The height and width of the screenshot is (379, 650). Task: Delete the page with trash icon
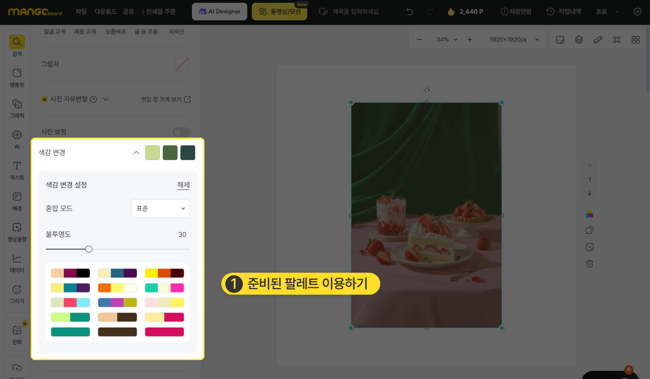pos(590,263)
